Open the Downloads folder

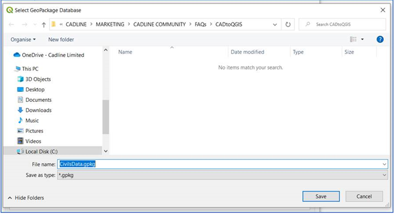click(x=34, y=110)
